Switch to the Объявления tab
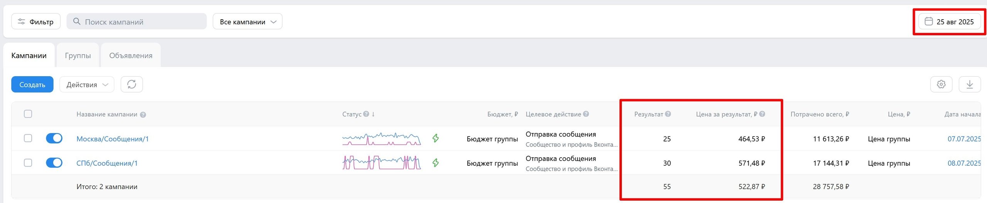This screenshot has width=987, height=203. click(x=131, y=56)
